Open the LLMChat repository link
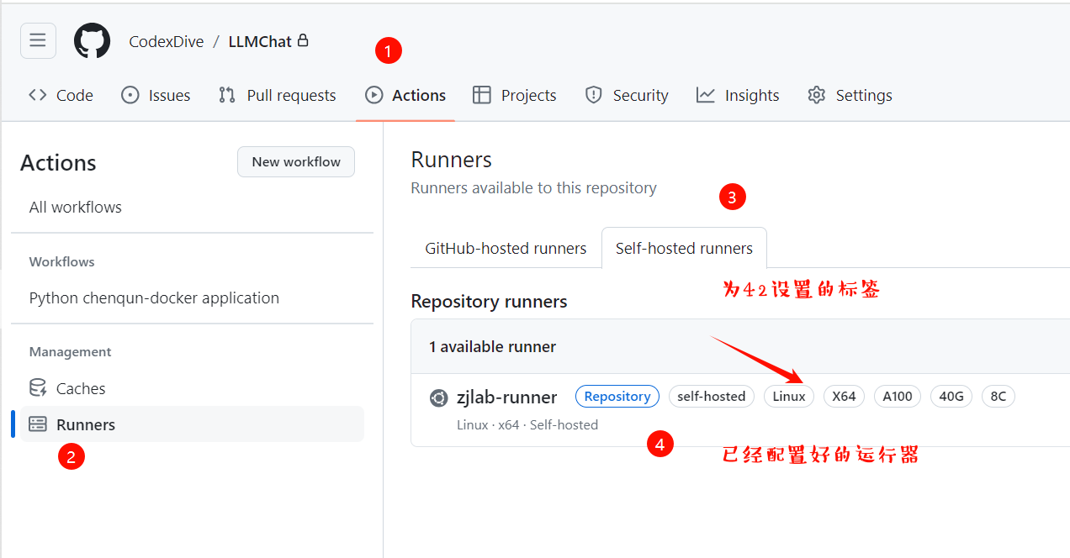The height and width of the screenshot is (558, 1070). [x=260, y=41]
